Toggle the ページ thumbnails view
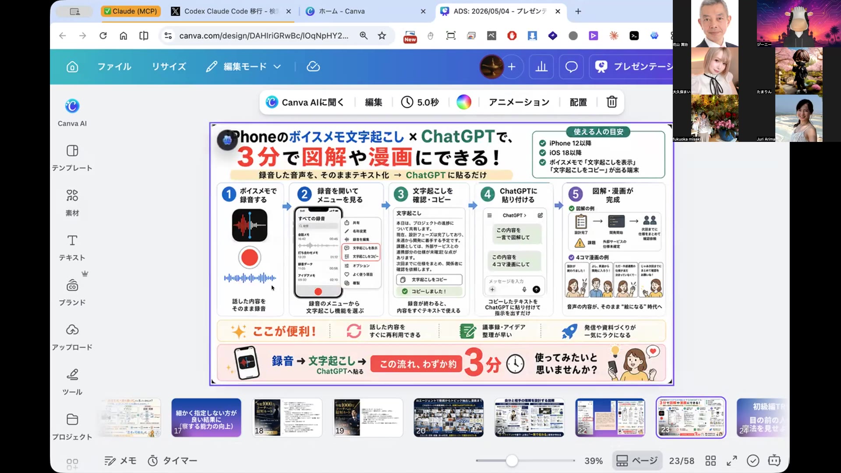This screenshot has height=473, width=841. point(637,461)
